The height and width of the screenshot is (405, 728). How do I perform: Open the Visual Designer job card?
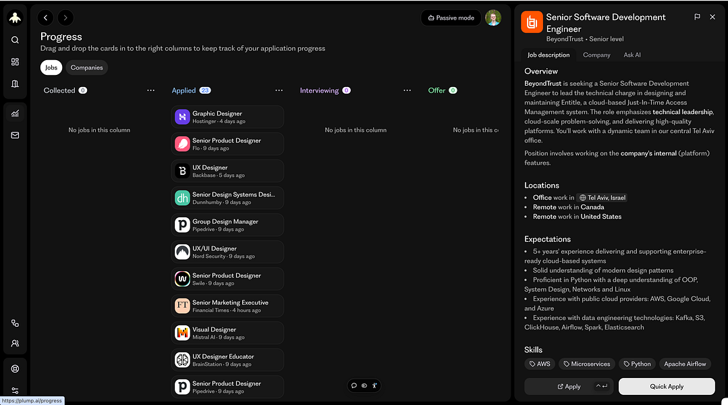point(227,333)
